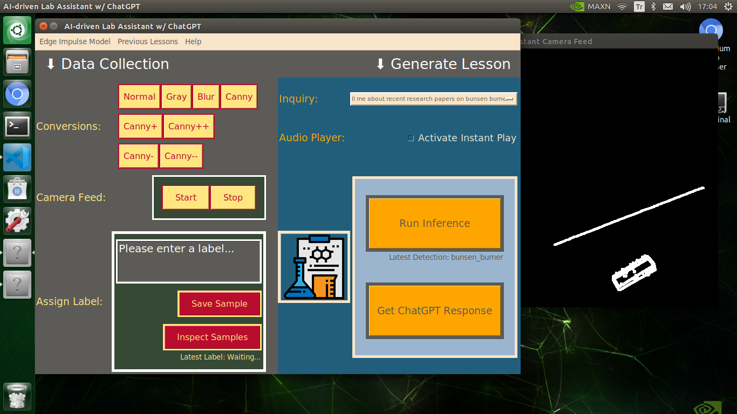The width and height of the screenshot is (737, 414).
Task: Open the Wi-Fi network indicator
Action: pyautogui.click(x=622, y=6)
